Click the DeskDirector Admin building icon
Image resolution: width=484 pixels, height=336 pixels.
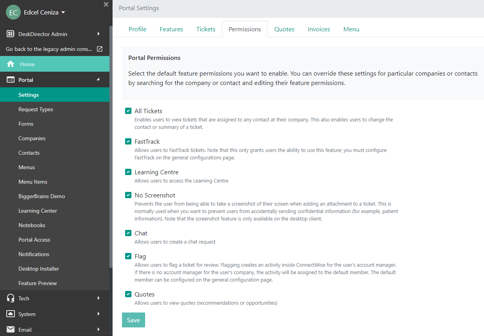11,34
